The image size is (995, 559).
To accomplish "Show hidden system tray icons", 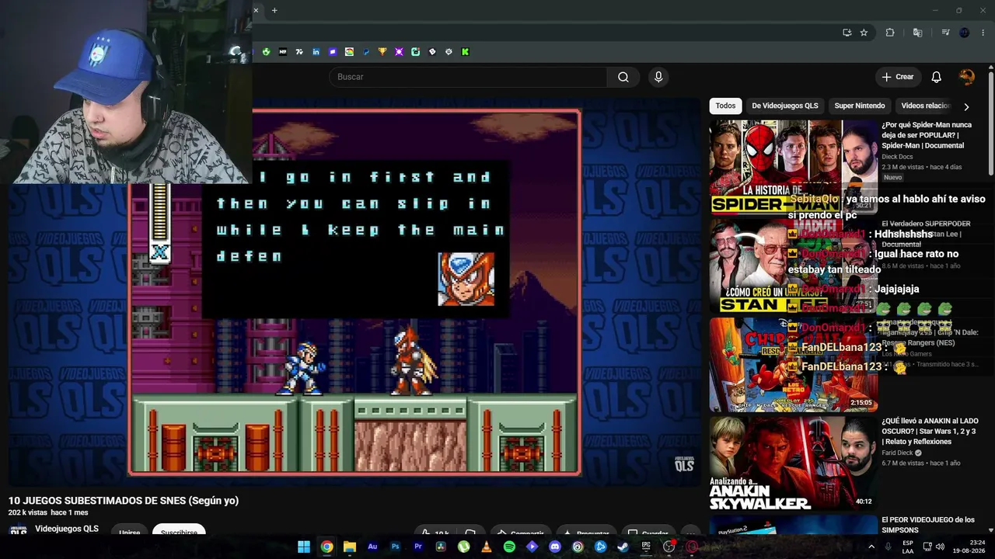I will coord(871,547).
